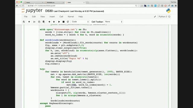The width and height of the screenshot is (193, 108).
Task: Click on 'ax.imshow(wordcloud)' line
Action: (64, 56)
